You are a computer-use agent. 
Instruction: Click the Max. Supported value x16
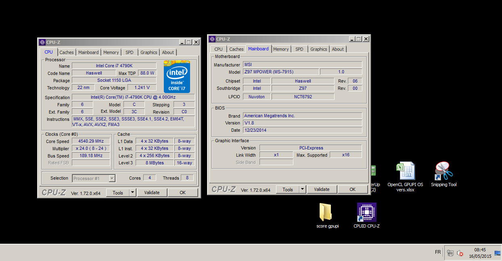click(346, 155)
